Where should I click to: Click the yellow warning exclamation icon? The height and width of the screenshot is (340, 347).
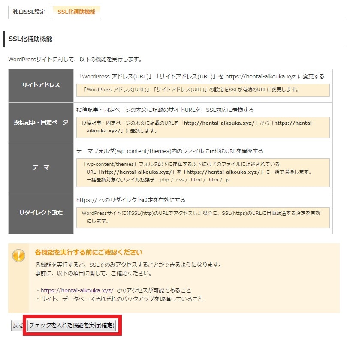[x=18, y=256]
